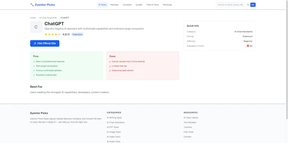Click the wrench logo icon
Screen dimensions: 288x143
coord(32,5)
